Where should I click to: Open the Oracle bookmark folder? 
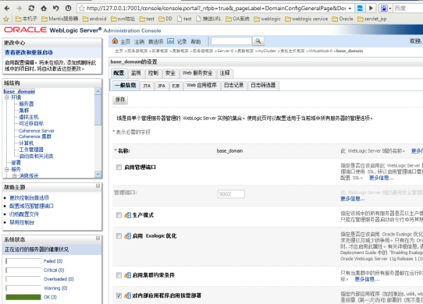click(343, 19)
